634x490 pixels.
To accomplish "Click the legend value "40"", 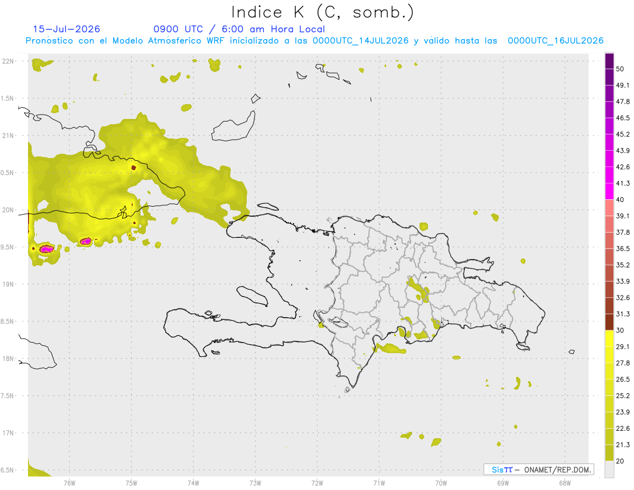I will click(x=620, y=200).
